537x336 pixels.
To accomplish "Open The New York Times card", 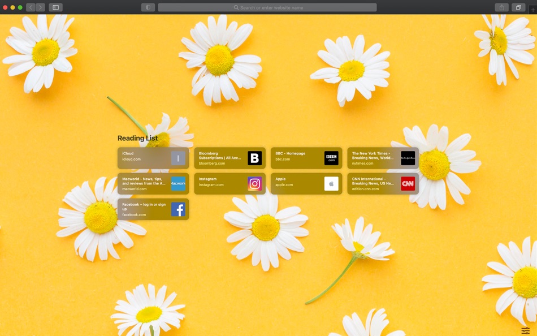I will 383,158.
